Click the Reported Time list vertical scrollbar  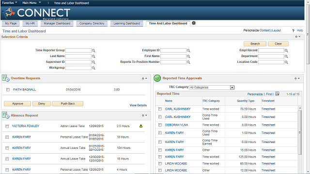click(x=300, y=132)
